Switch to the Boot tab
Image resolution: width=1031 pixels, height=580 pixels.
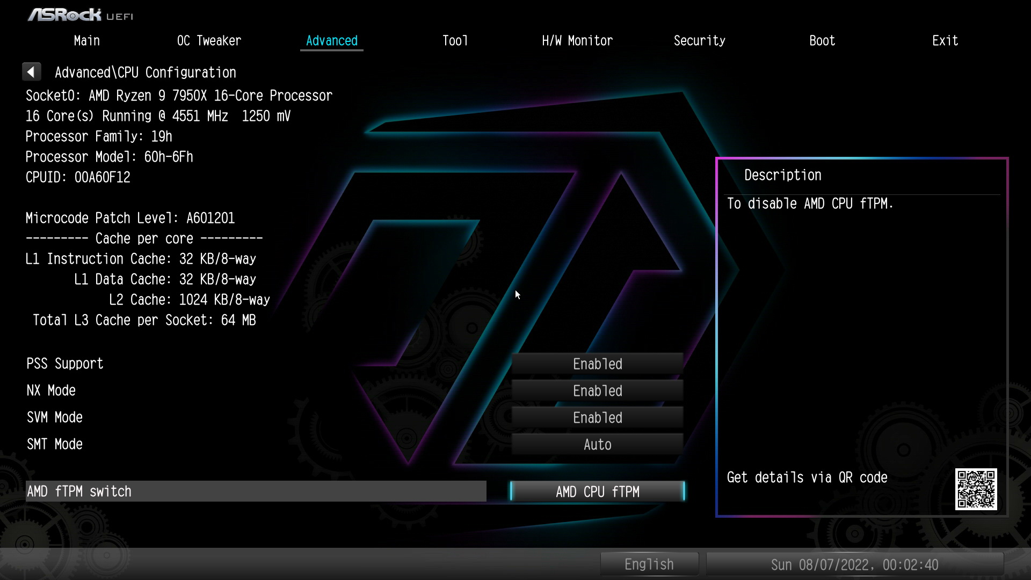click(x=822, y=41)
